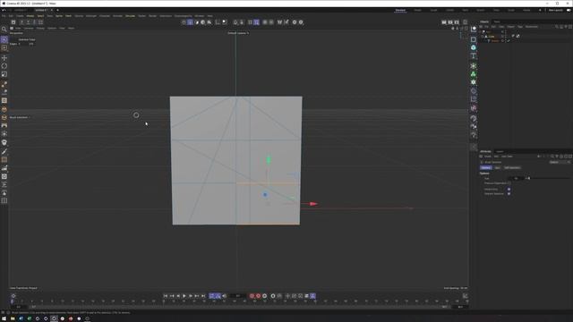Toggle the New Layouts switch at top right
Screen dimensions: 573x322
(569, 10)
